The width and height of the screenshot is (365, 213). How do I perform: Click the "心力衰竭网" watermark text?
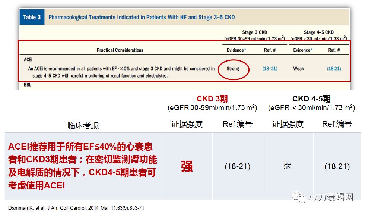tap(331, 197)
